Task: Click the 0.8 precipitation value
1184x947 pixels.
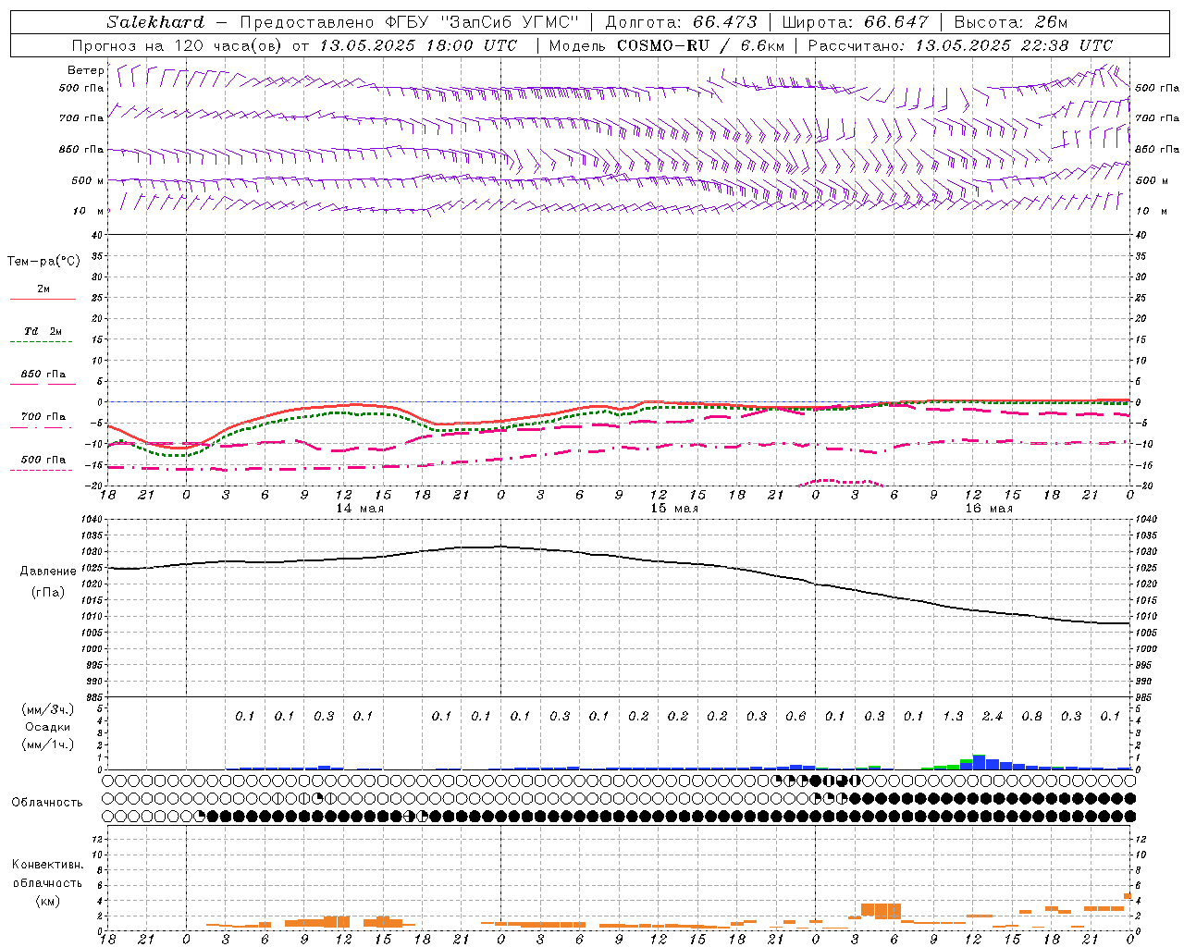Action: [x=1031, y=716]
